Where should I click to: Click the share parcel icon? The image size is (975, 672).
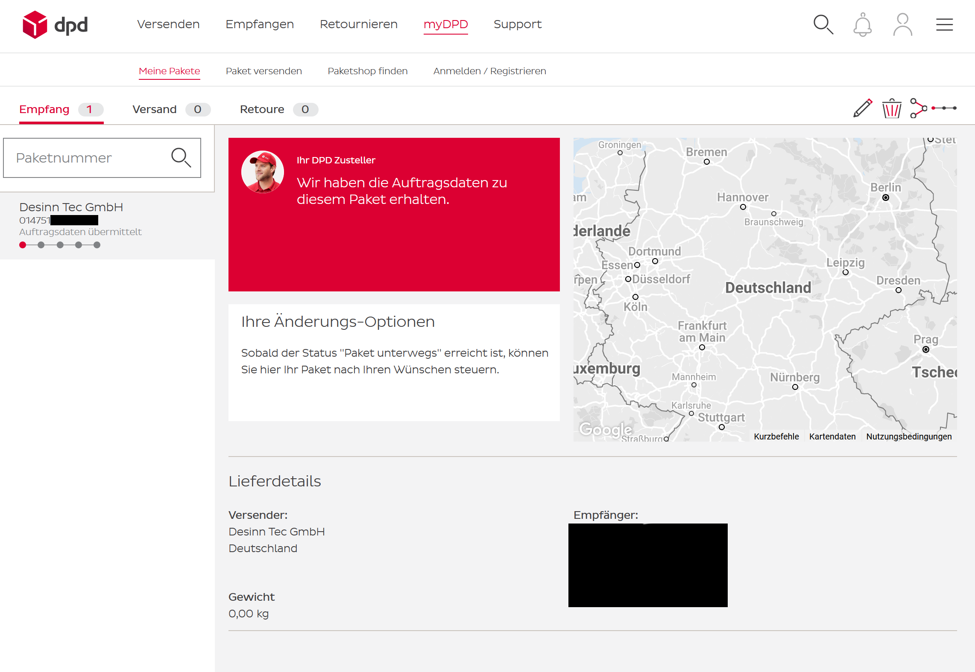[x=918, y=108]
